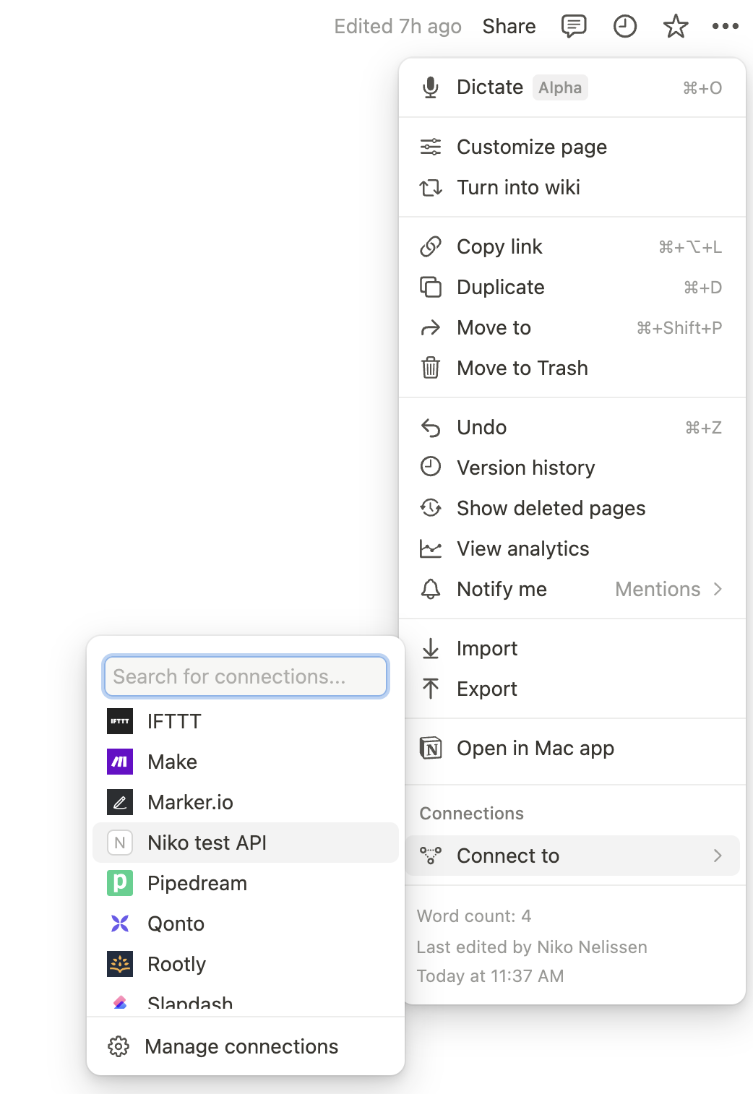Select Copy link menu entry
This screenshot has height=1094, width=753.
tap(572, 246)
